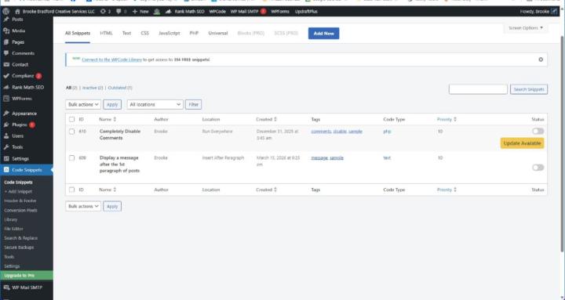Tick the select-all checkbox in table footer
This screenshot has width=565, height=300.
click(x=71, y=190)
